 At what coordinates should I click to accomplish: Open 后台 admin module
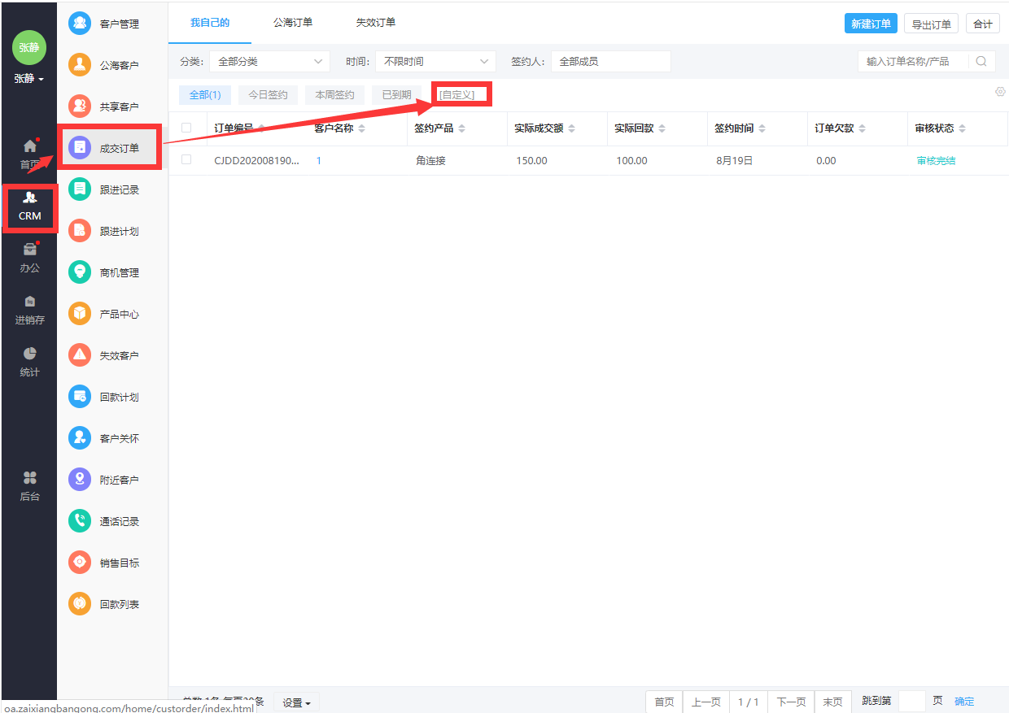coord(29,486)
